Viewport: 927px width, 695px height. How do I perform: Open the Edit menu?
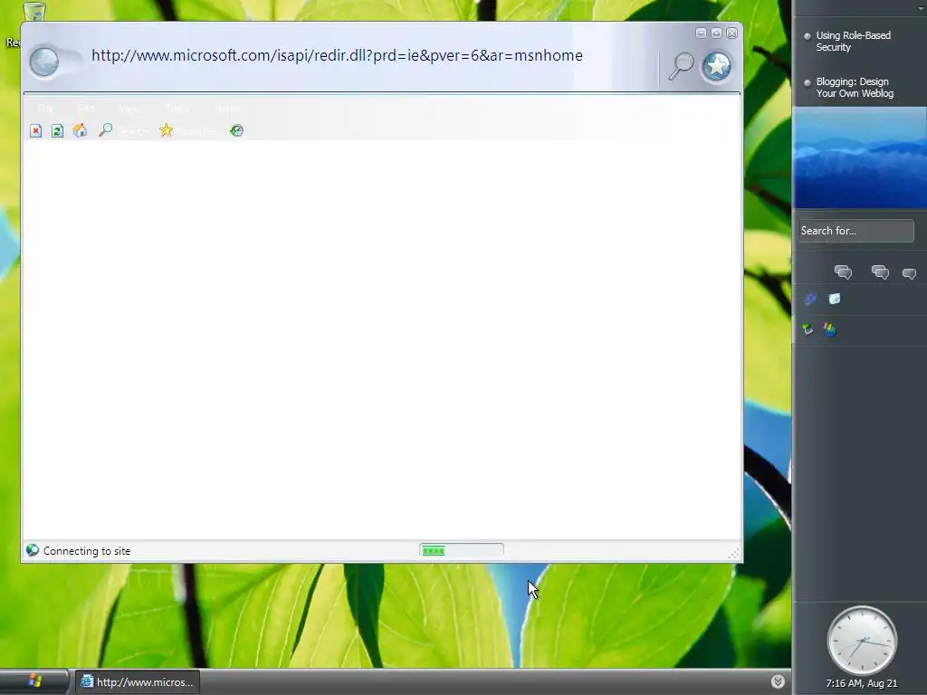(x=86, y=109)
